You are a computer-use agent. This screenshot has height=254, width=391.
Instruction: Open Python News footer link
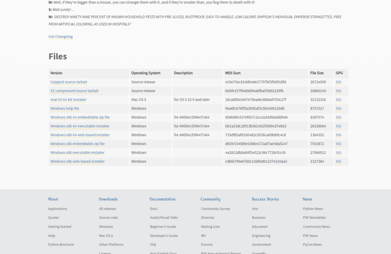click(x=313, y=209)
